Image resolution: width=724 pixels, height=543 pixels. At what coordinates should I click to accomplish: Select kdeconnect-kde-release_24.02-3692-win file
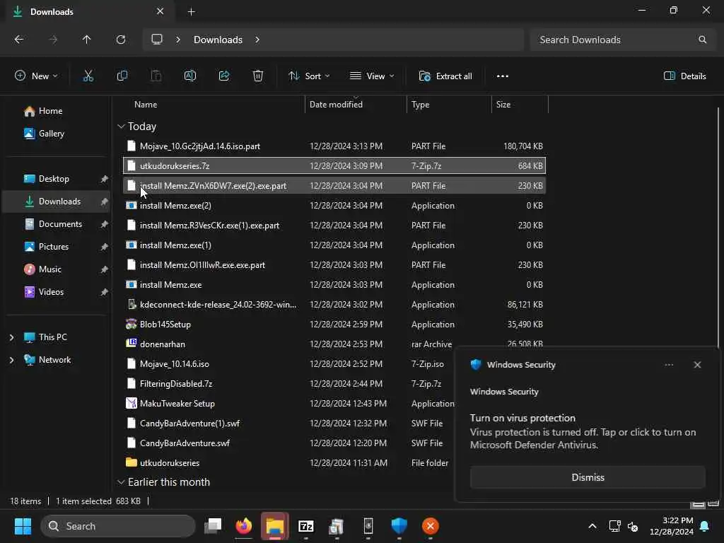pyautogui.click(x=334, y=304)
